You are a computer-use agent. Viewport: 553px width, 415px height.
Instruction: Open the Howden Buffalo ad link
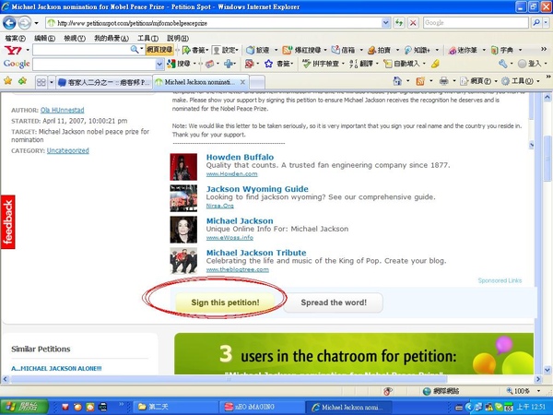[x=240, y=157]
